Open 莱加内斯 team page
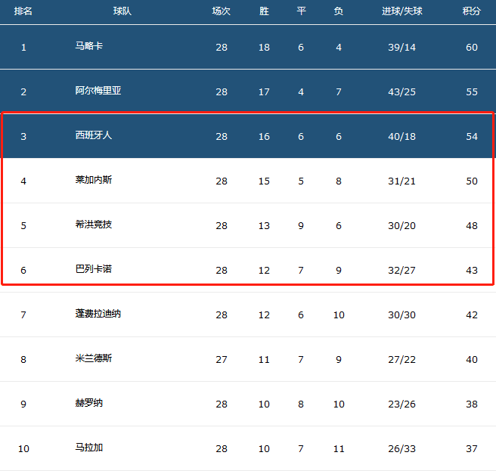This screenshot has width=496, height=471. [94, 180]
